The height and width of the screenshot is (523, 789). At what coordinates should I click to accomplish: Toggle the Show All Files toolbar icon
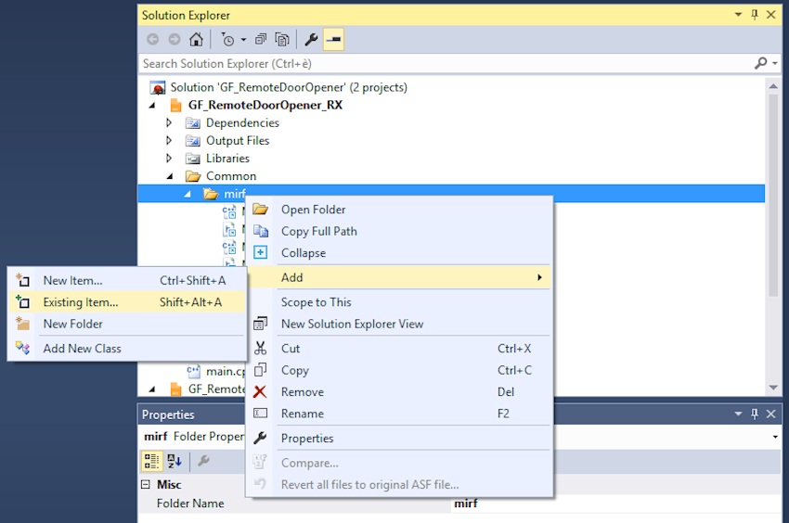point(282,39)
